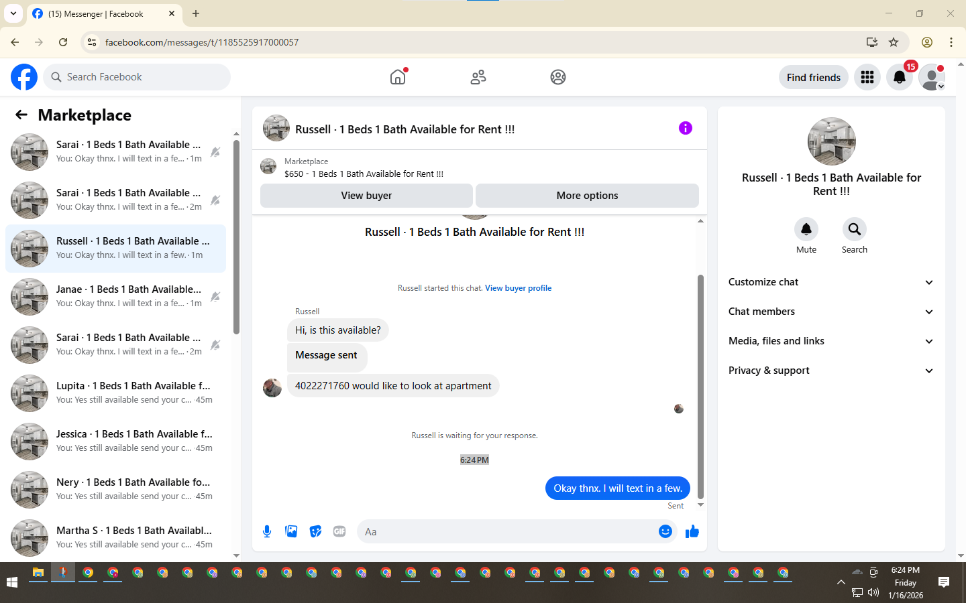Bookmark this page star icon
Viewport: 966px width, 603px height.
pos(894,42)
